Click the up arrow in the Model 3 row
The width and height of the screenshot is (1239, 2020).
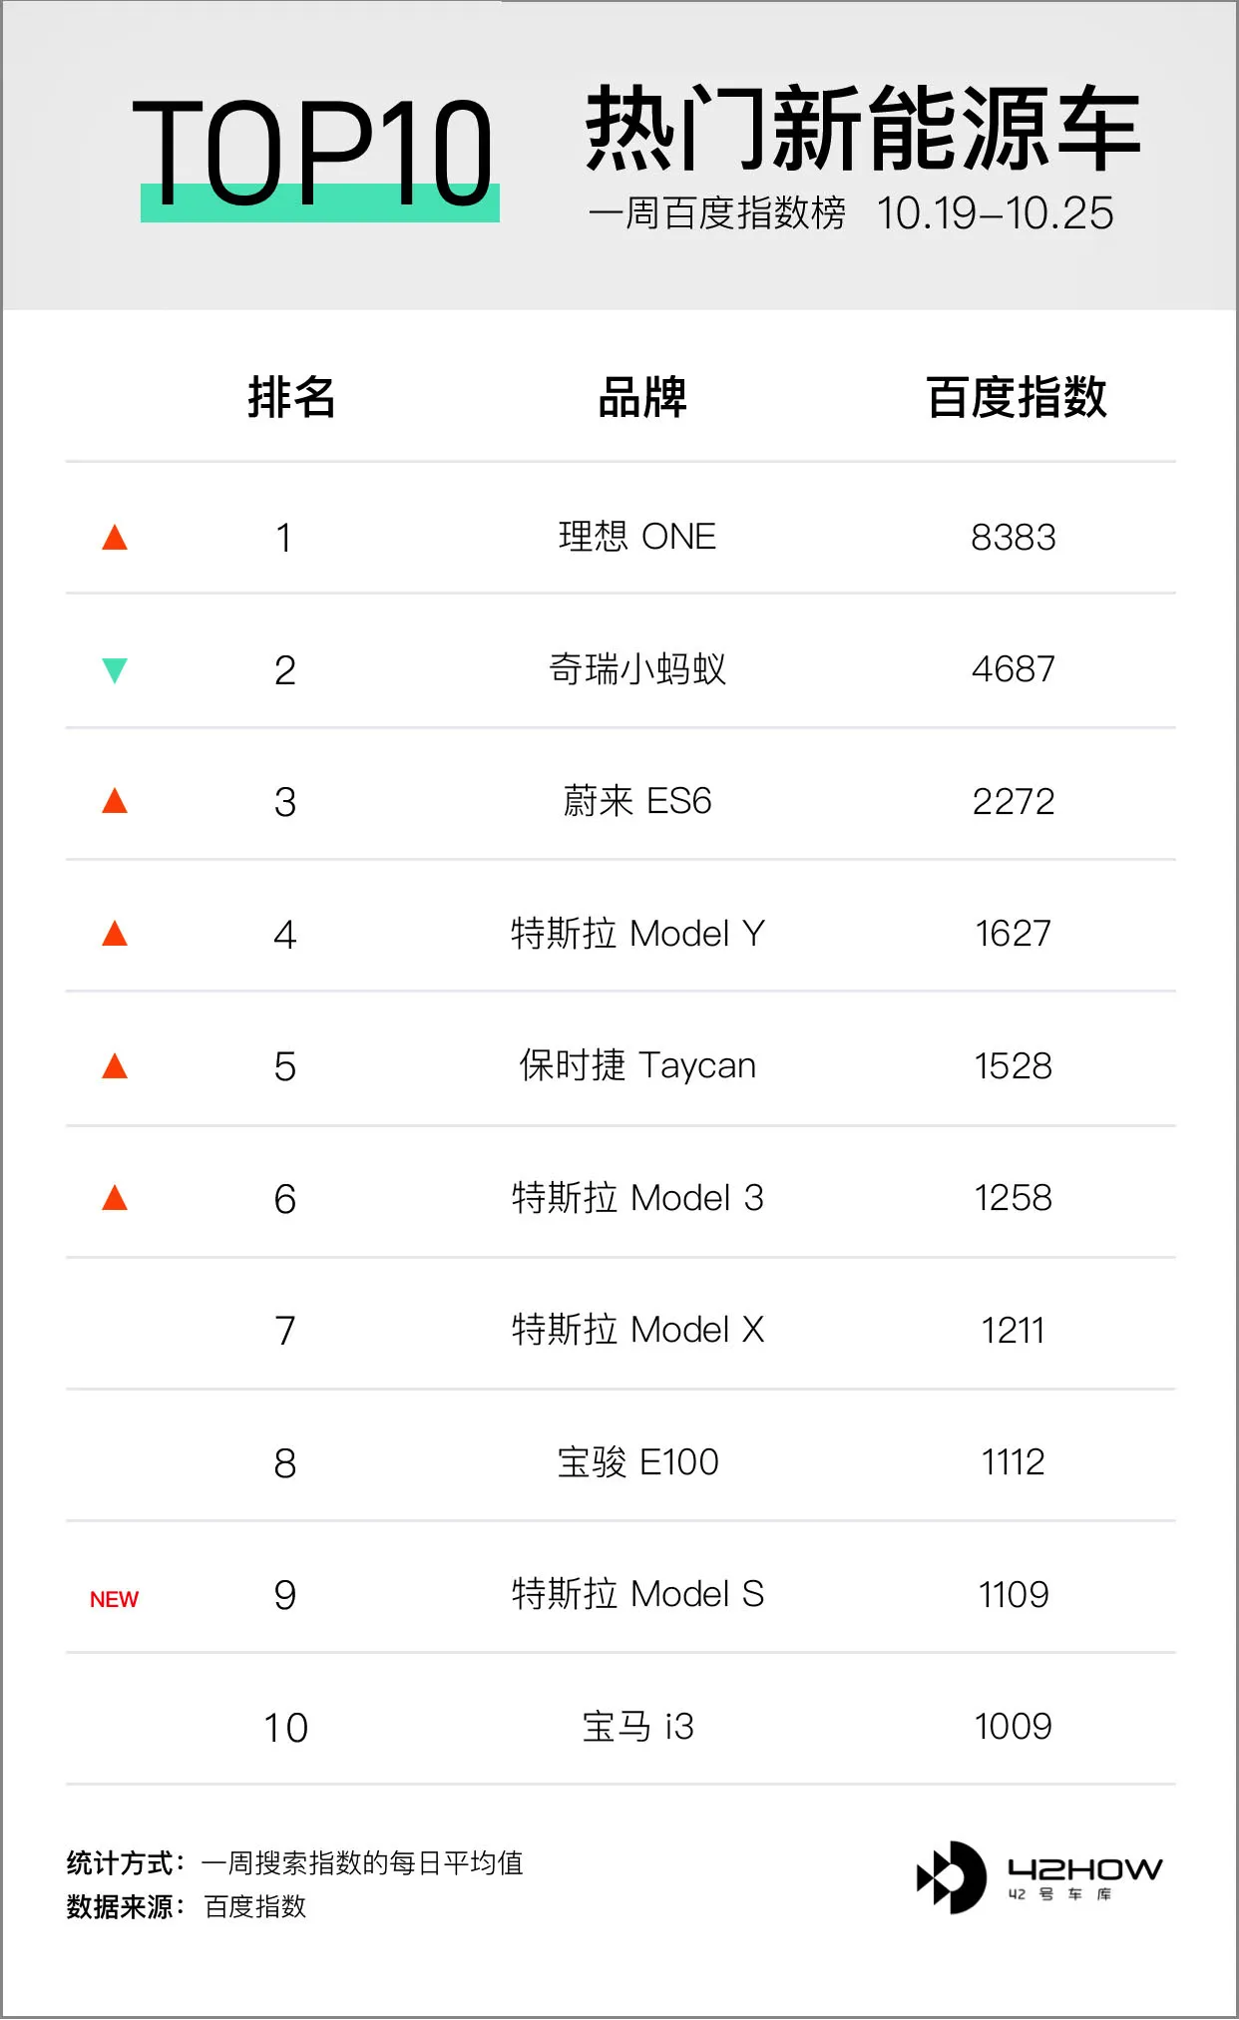pos(115,1198)
